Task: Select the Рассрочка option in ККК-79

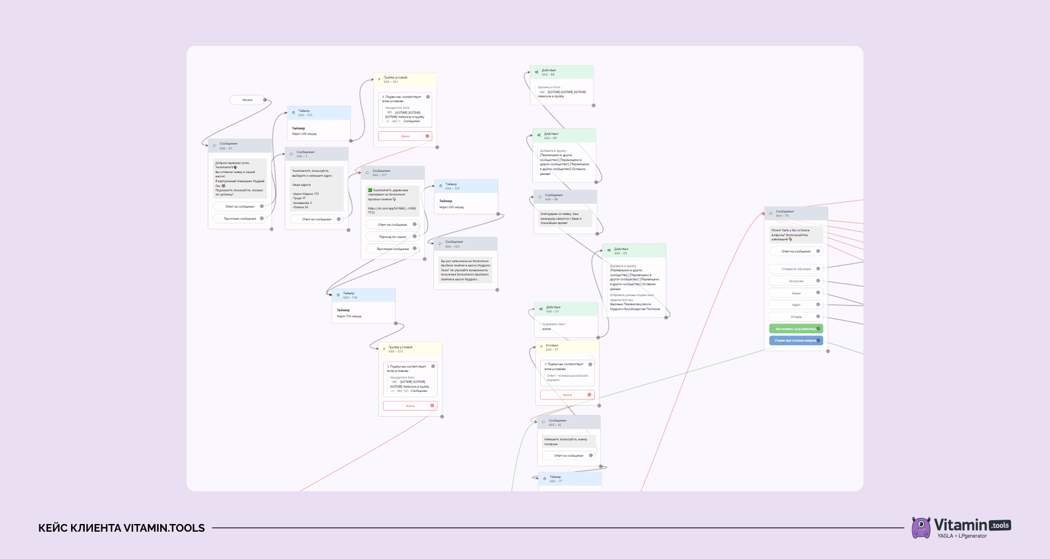Action: 796,281
